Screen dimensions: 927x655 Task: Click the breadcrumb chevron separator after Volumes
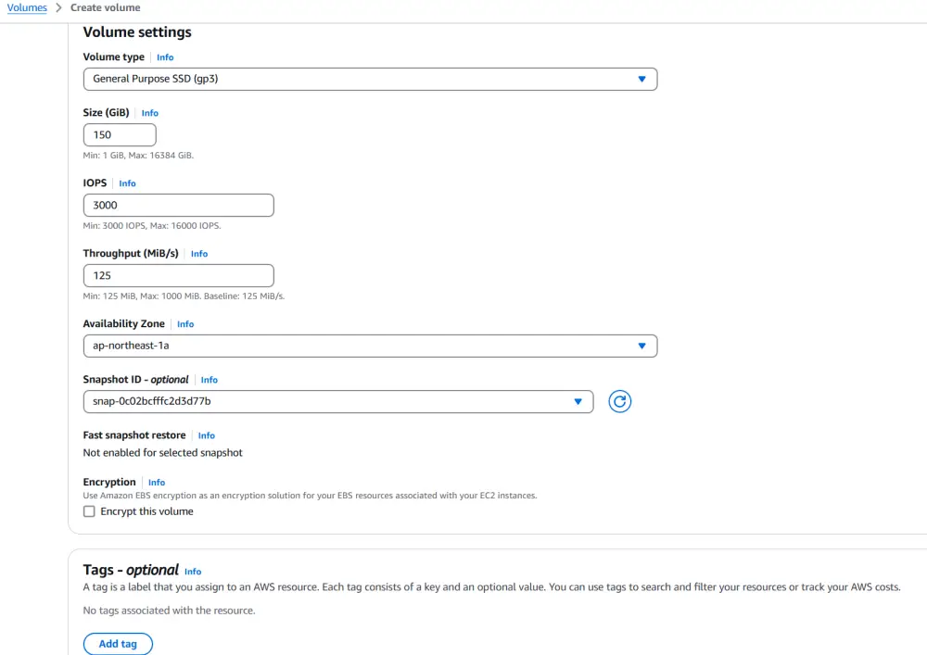coord(58,7)
